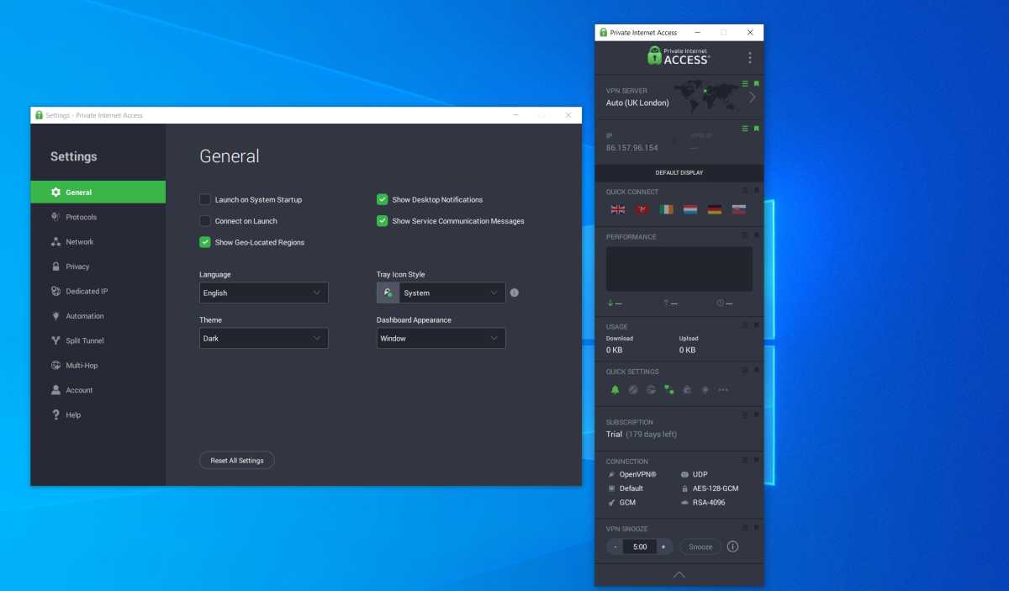The image size is (1009, 591).
Task: Click the IP tile's bookmark icon
Action: pos(757,129)
